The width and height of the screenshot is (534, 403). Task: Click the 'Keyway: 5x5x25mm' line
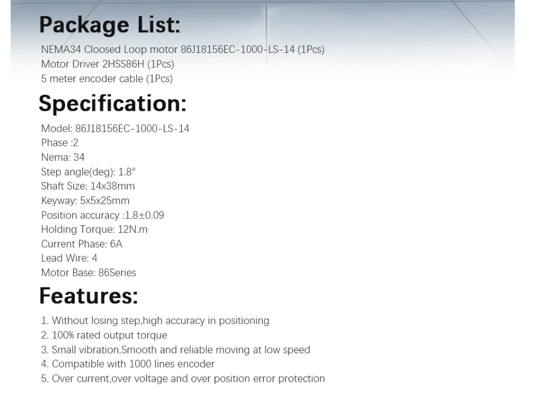point(85,201)
